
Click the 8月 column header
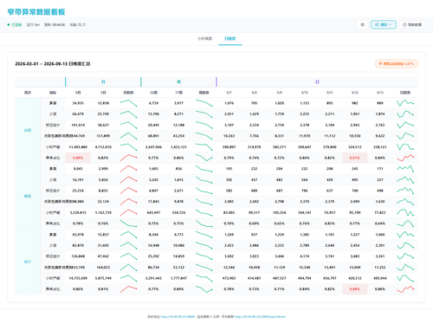coord(78,93)
